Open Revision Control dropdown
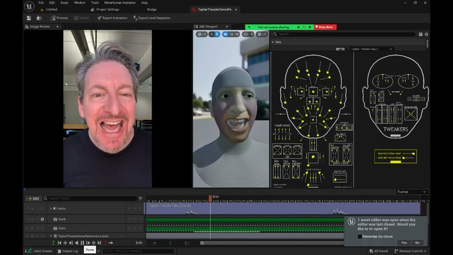 click(x=411, y=251)
